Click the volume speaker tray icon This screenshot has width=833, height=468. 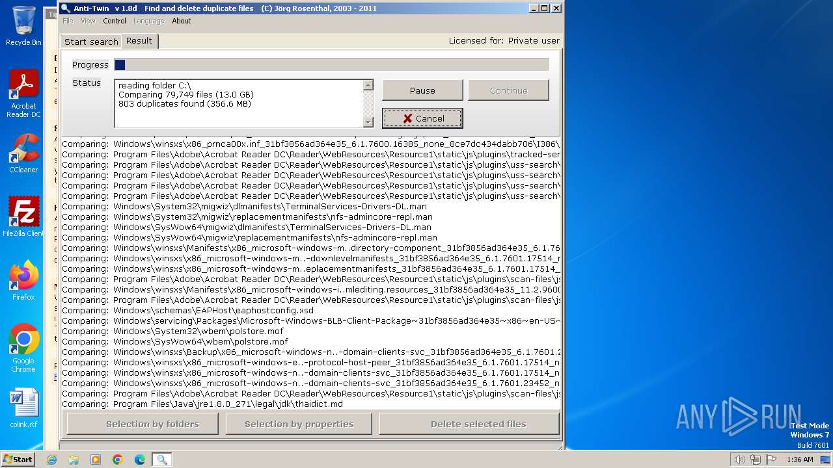739,460
